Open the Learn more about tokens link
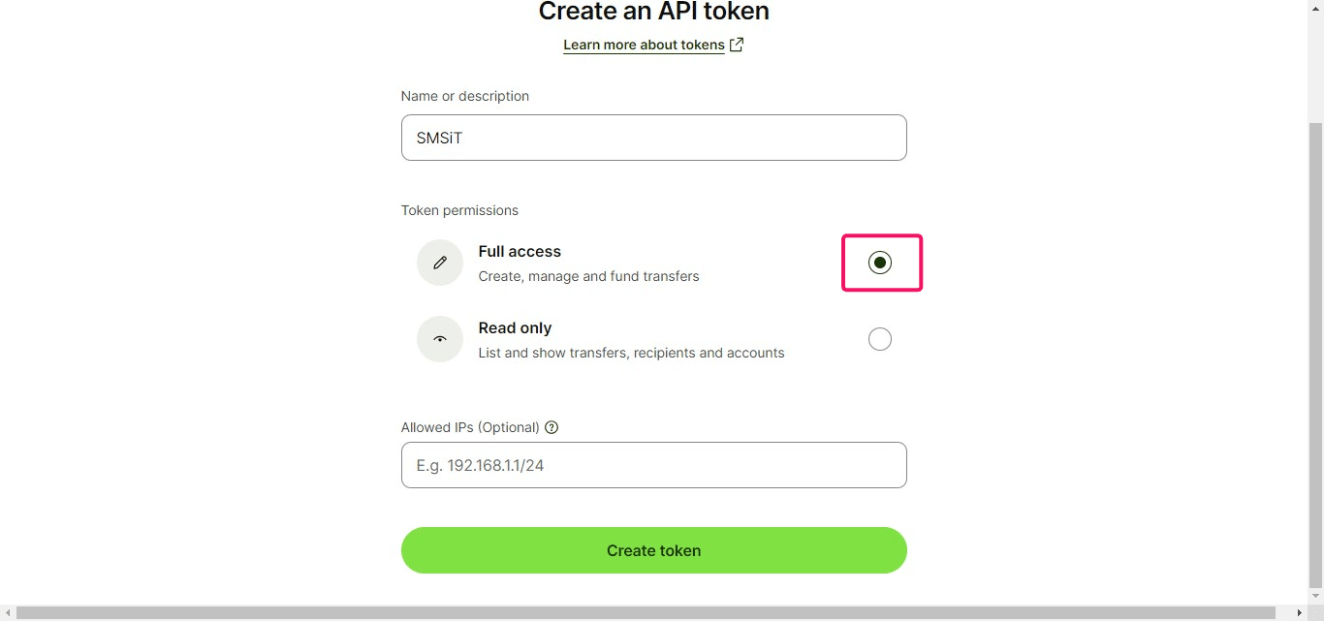The height and width of the screenshot is (621, 1324). tap(643, 45)
